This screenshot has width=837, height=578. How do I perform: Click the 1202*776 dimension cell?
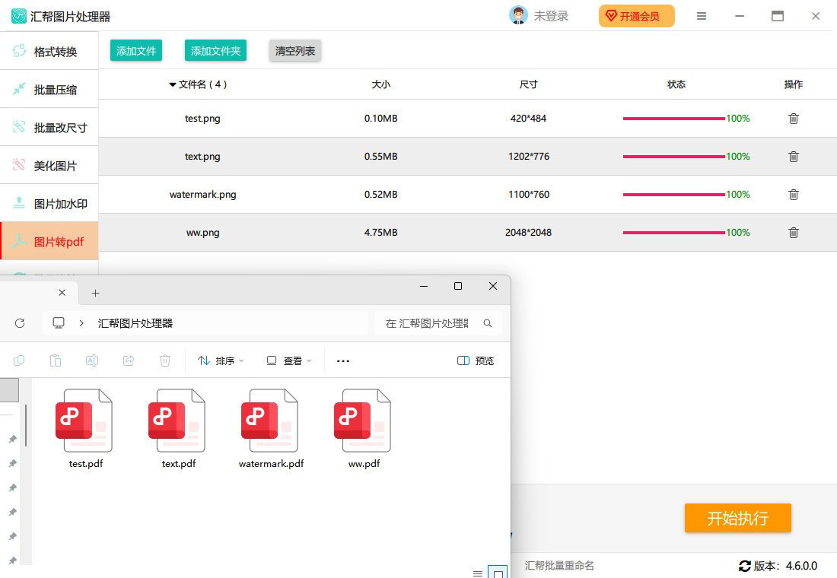[529, 157]
